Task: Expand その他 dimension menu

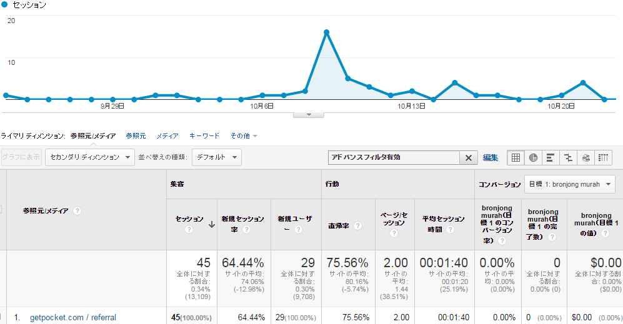Action: tap(244, 135)
